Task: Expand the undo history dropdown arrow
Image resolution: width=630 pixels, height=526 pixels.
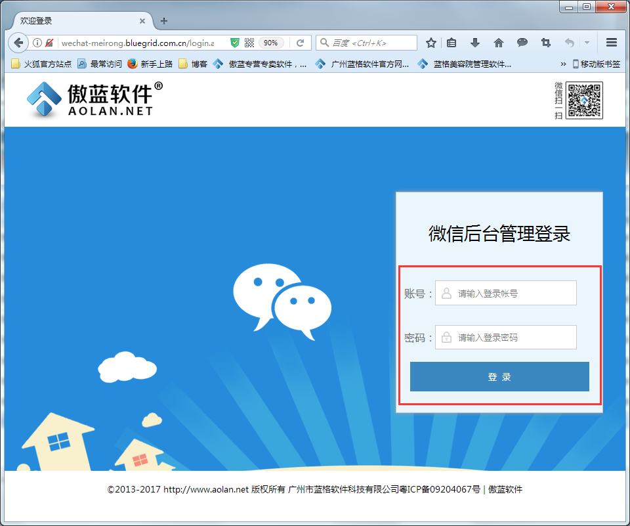Action: 586,42
